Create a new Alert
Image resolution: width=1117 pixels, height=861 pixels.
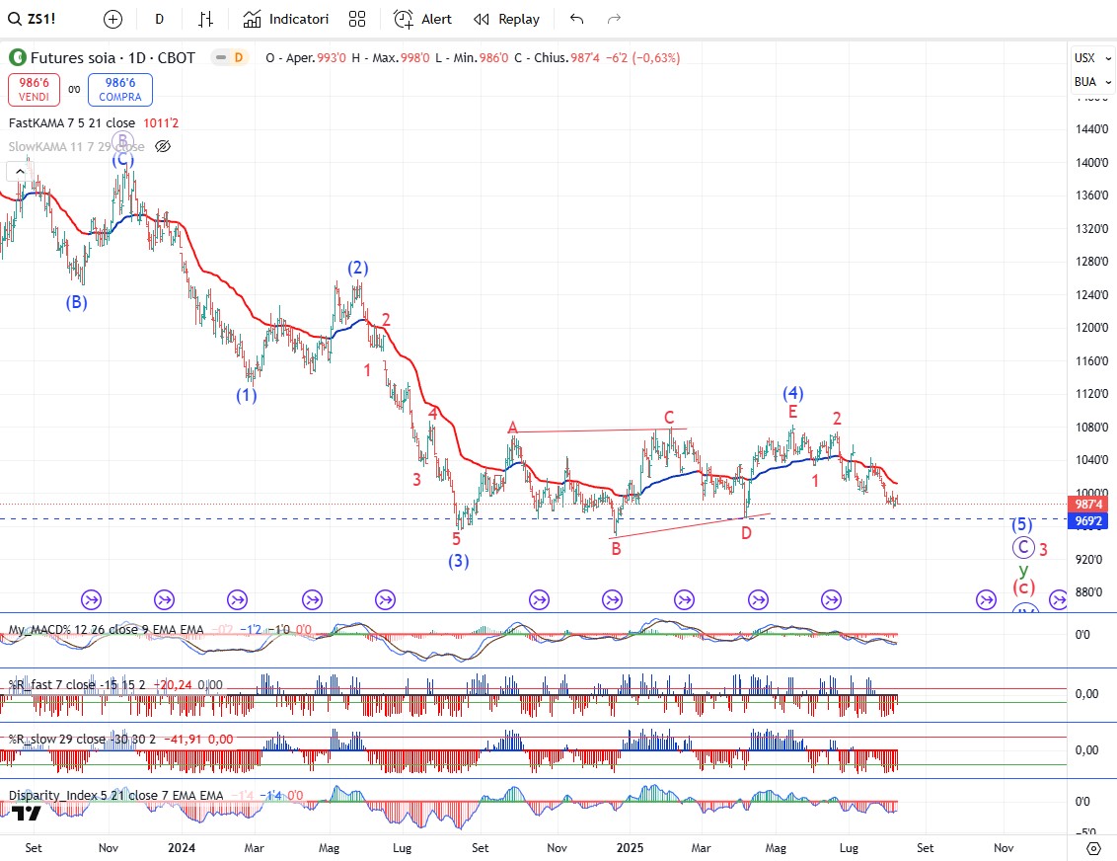tap(422, 19)
